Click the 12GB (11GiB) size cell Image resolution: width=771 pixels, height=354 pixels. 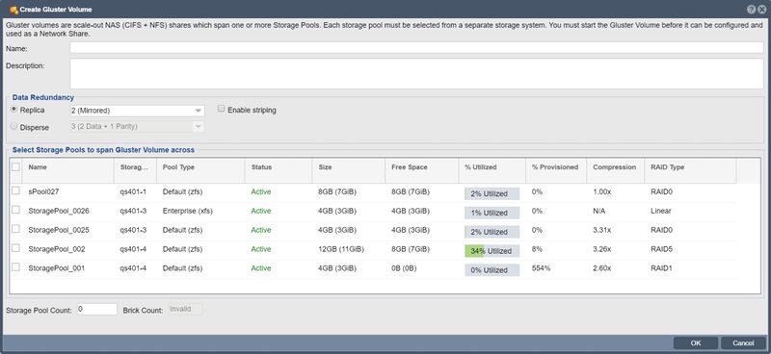coord(341,249)
